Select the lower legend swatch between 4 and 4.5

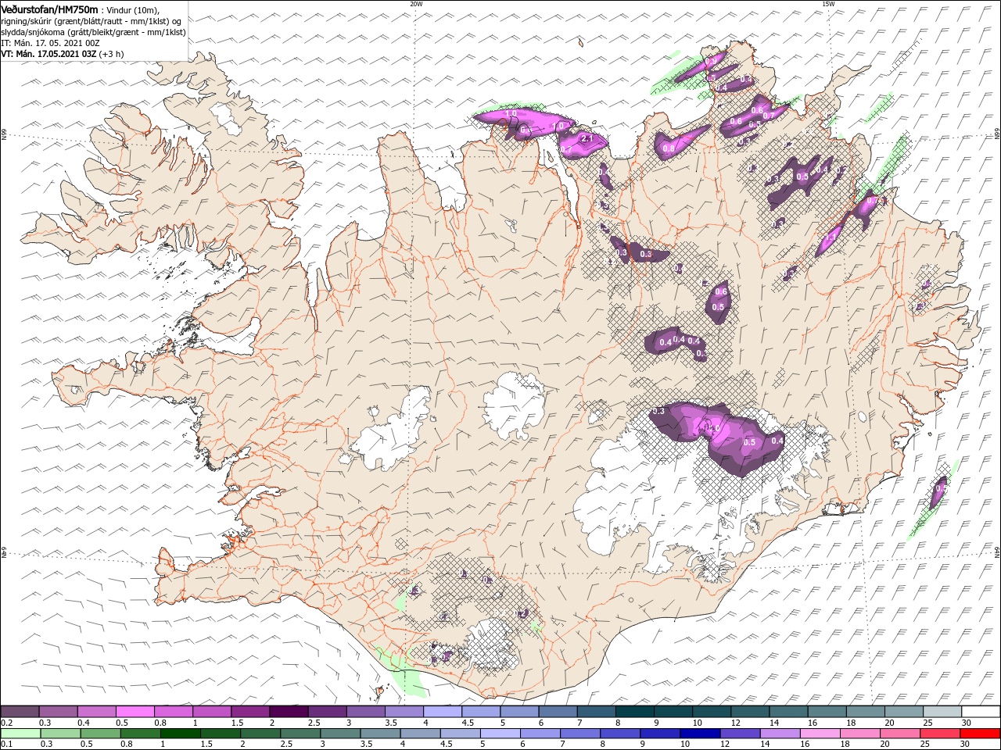[420, 734]
